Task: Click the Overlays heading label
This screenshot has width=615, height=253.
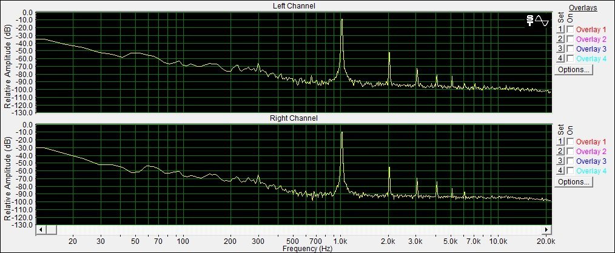Action: (x=583, y=7)
